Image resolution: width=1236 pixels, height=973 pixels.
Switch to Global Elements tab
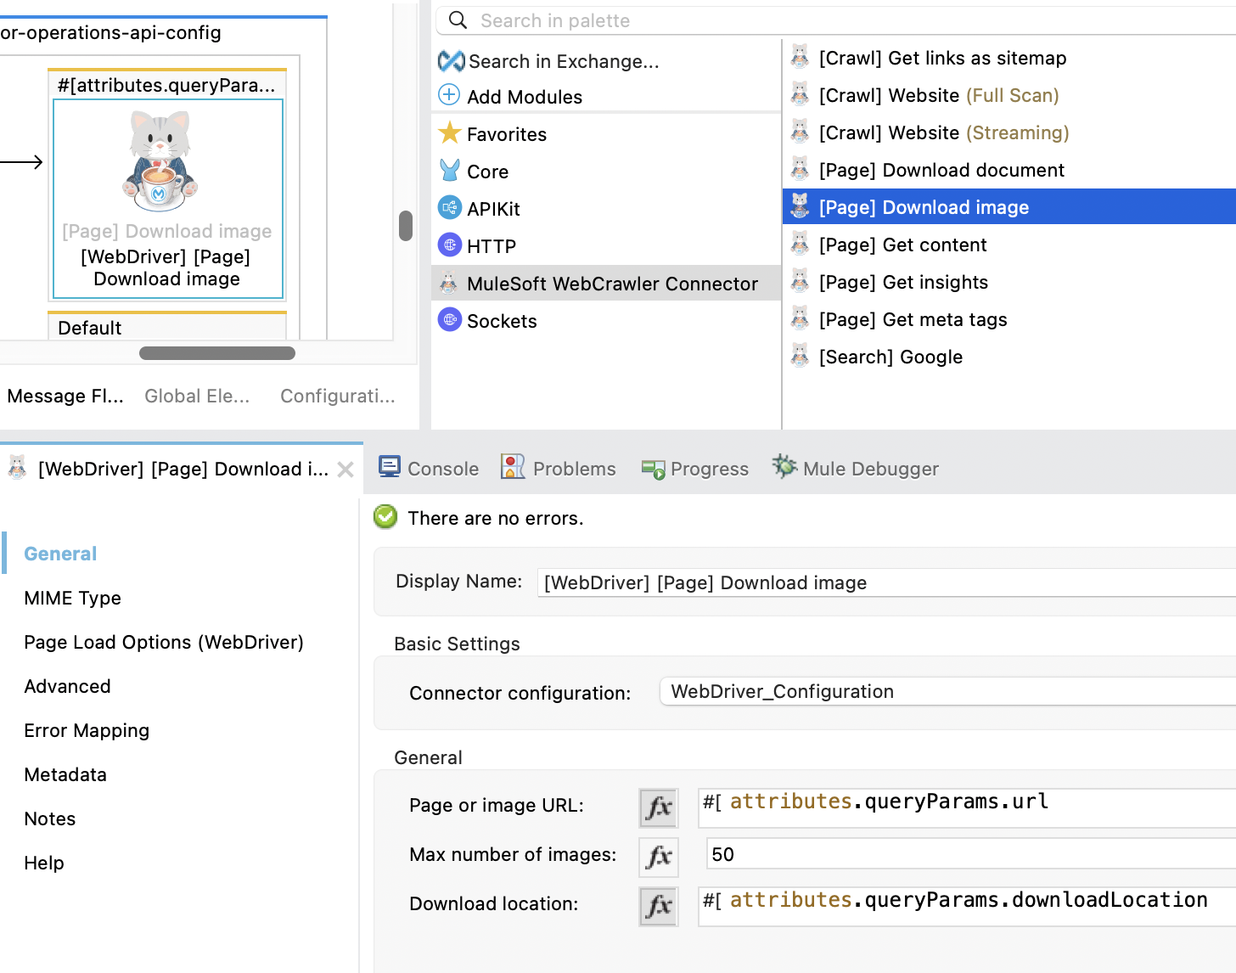click(x=197, y=396)
